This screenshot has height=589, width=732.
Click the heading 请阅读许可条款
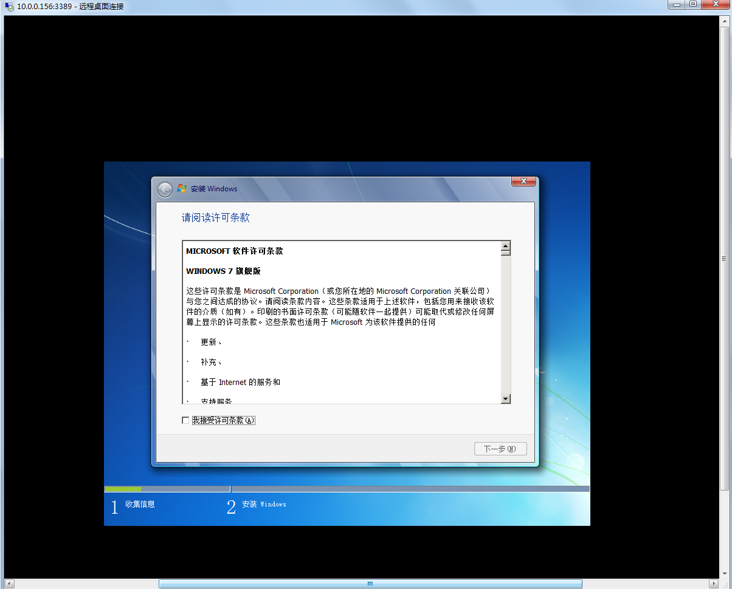216,217
